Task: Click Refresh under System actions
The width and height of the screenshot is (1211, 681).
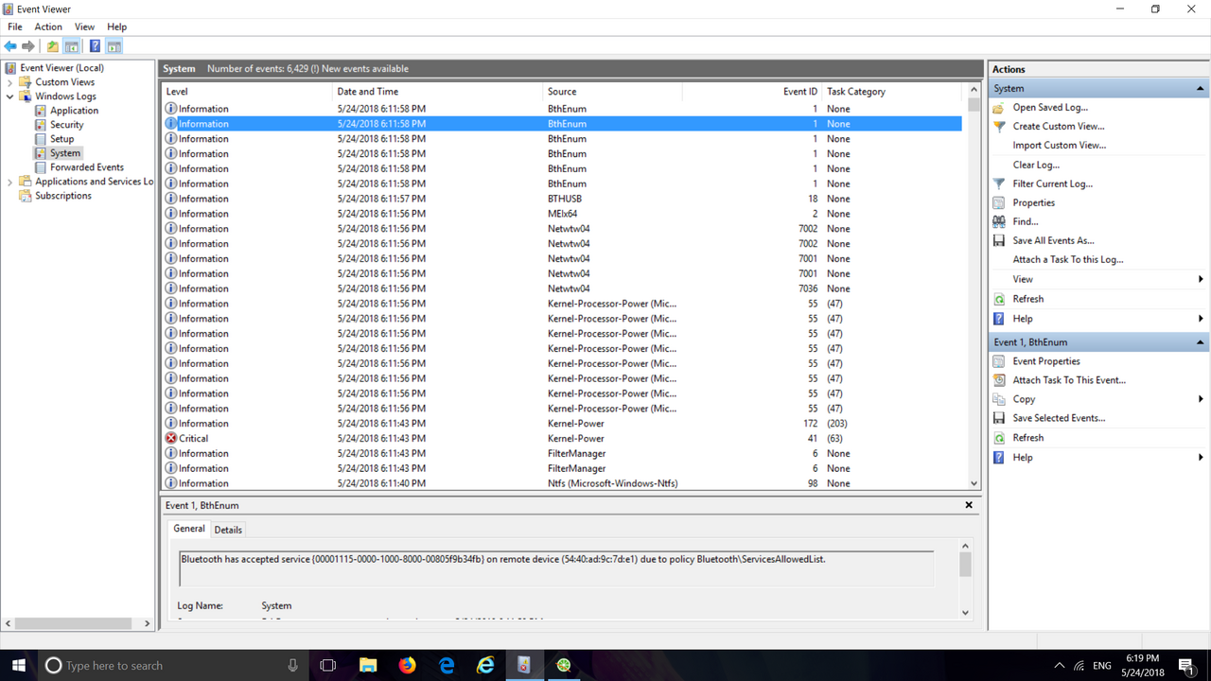Action: (1027, 299)
